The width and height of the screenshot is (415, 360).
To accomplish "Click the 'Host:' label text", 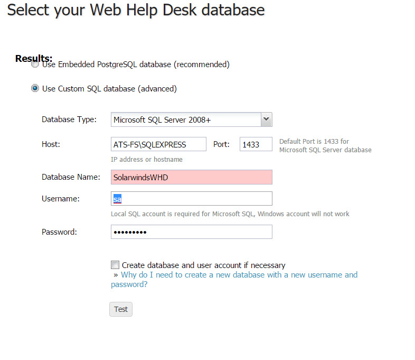I will pyautogui.click(x=51, y=144).
